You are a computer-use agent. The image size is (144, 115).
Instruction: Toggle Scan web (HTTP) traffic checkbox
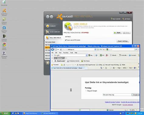[x=66, y=40]
